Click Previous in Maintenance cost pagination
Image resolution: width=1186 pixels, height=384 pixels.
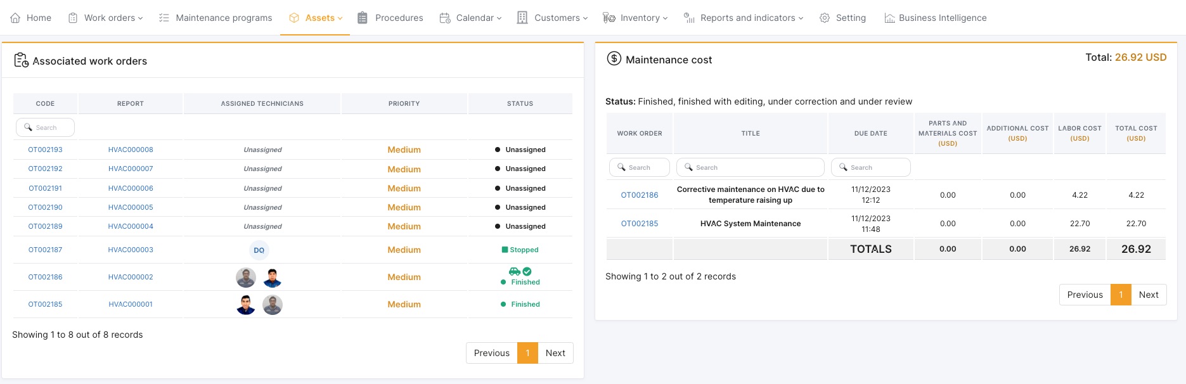[x=1085, y=295]
